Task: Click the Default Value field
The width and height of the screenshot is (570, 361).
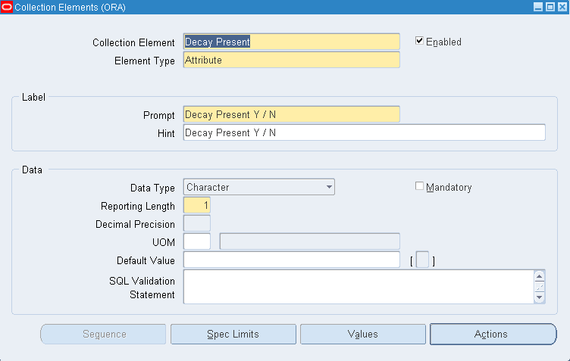Action: coord(291,260)
